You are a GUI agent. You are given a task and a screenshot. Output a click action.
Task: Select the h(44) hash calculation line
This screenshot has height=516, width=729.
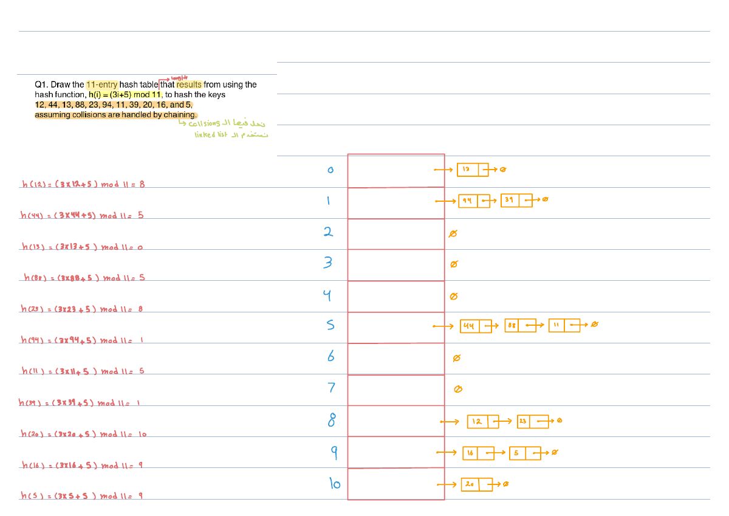[x=82, y=215]
